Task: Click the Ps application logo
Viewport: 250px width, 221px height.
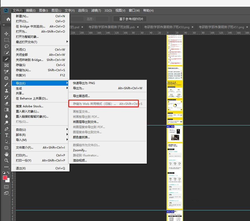Action: 6,11
